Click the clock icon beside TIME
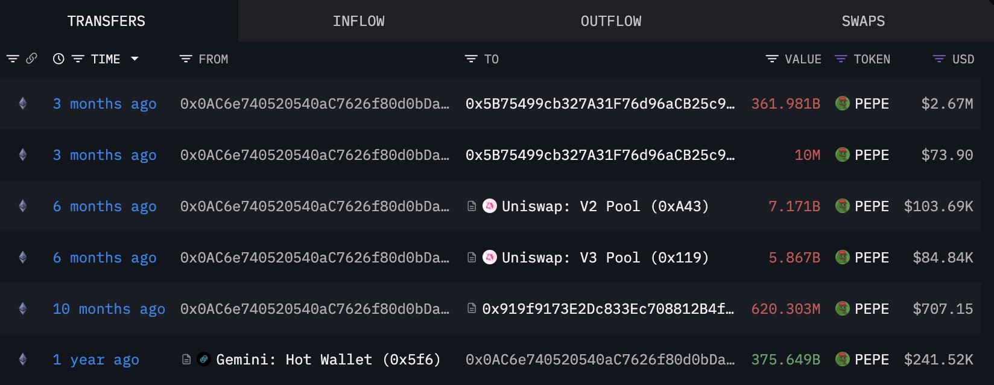The width and height of the screenshot is (994, 385). coord(59,59)
